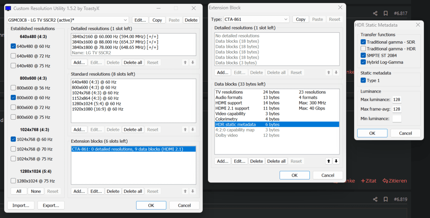This screenshot has height=218, width=430.
Task: Confirm main CRU window with OK
Action: (x=151, y=205)
